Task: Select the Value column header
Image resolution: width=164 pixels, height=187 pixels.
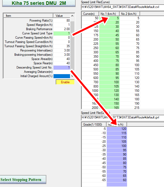Action: 62,16
